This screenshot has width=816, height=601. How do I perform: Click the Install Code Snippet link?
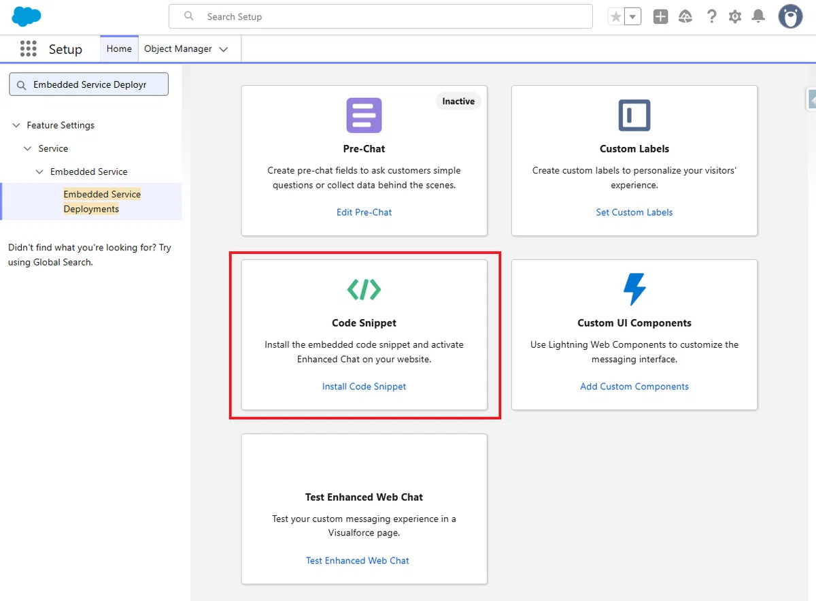pos(364,387)
